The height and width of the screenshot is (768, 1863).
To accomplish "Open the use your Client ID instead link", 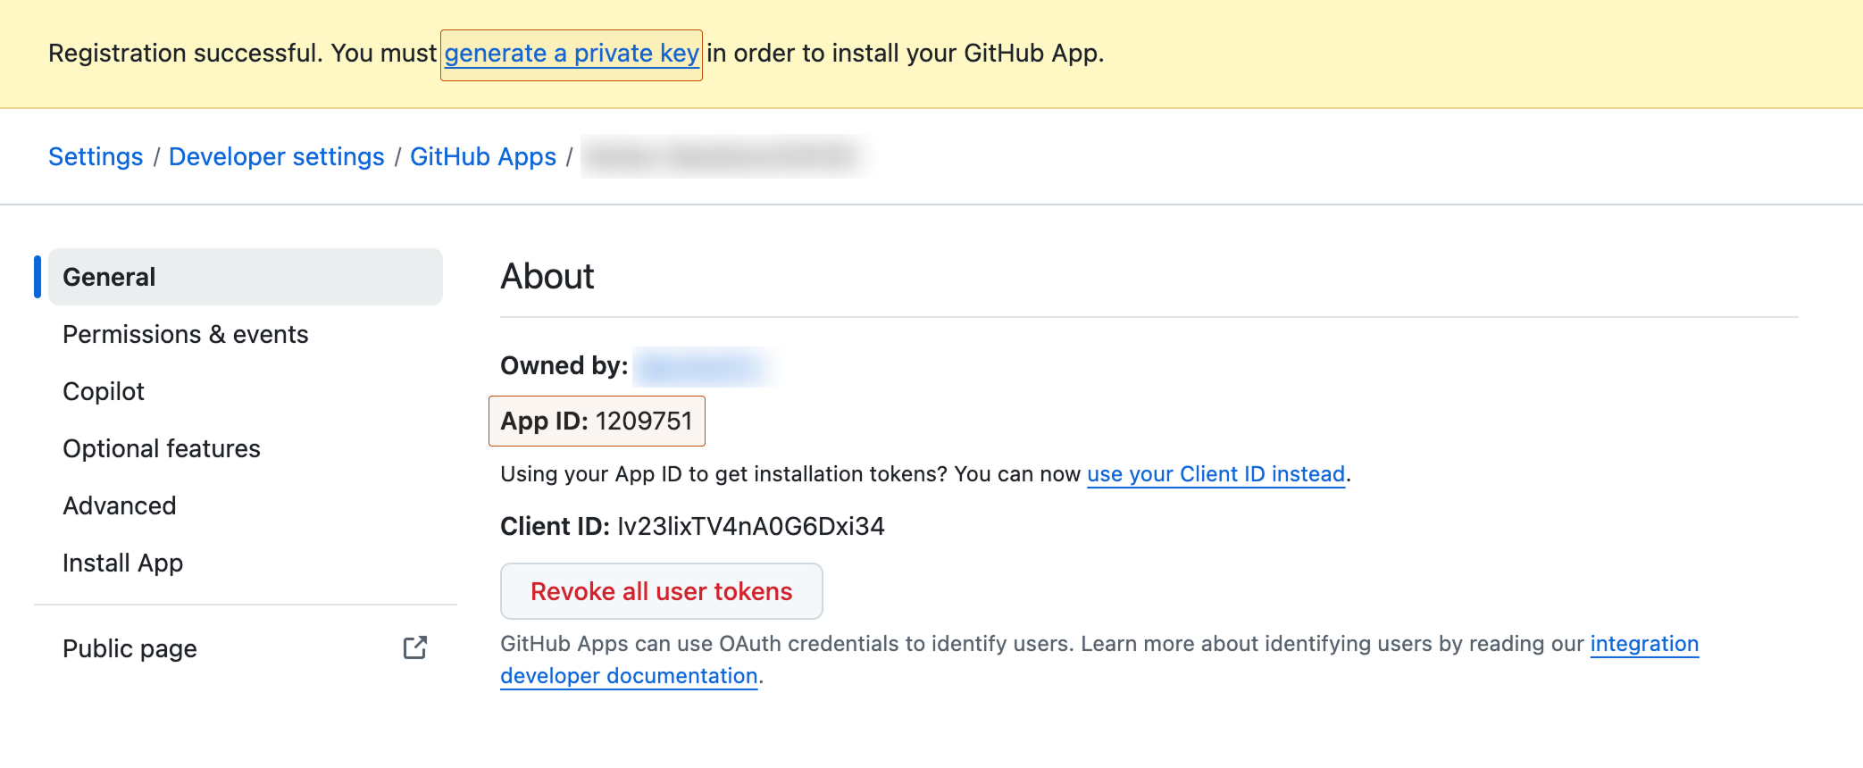I will coord(1215,474).
